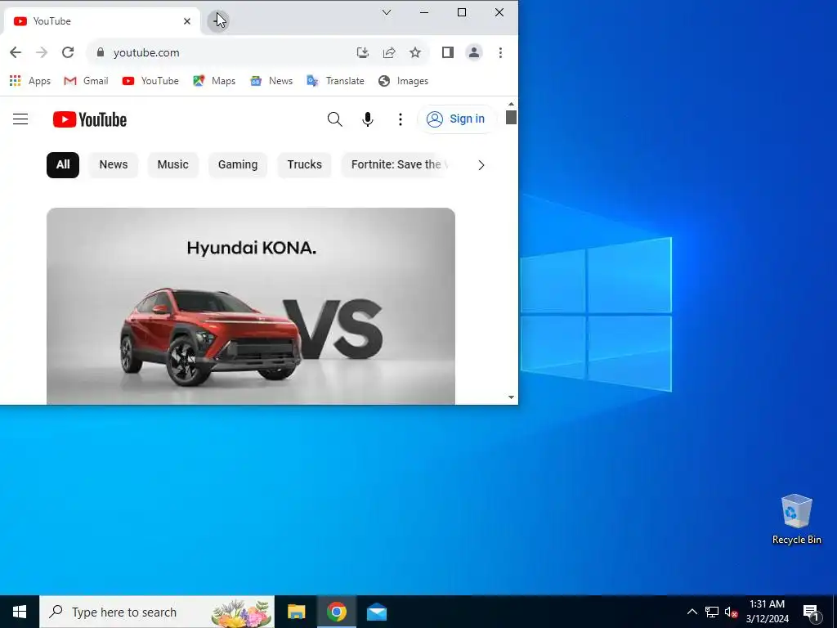Select the YouTube tab in Chrome
This screenshot has width=837, height=628.
pos(101,21)
